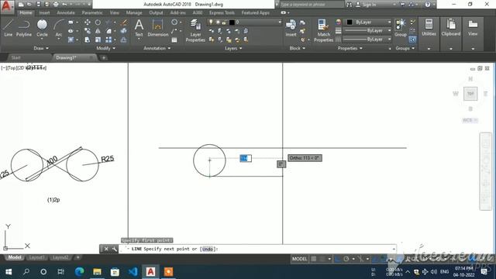496x279 pixels.
Task: Expand the Block panel
Action: tap(298, 48)
